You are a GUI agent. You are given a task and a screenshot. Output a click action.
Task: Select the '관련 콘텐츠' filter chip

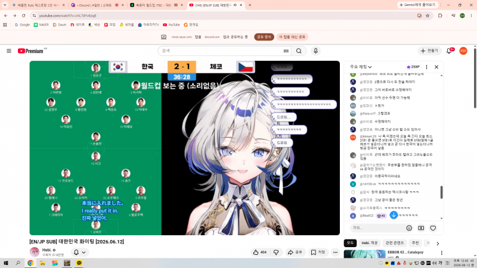click(x=395, y=243)
